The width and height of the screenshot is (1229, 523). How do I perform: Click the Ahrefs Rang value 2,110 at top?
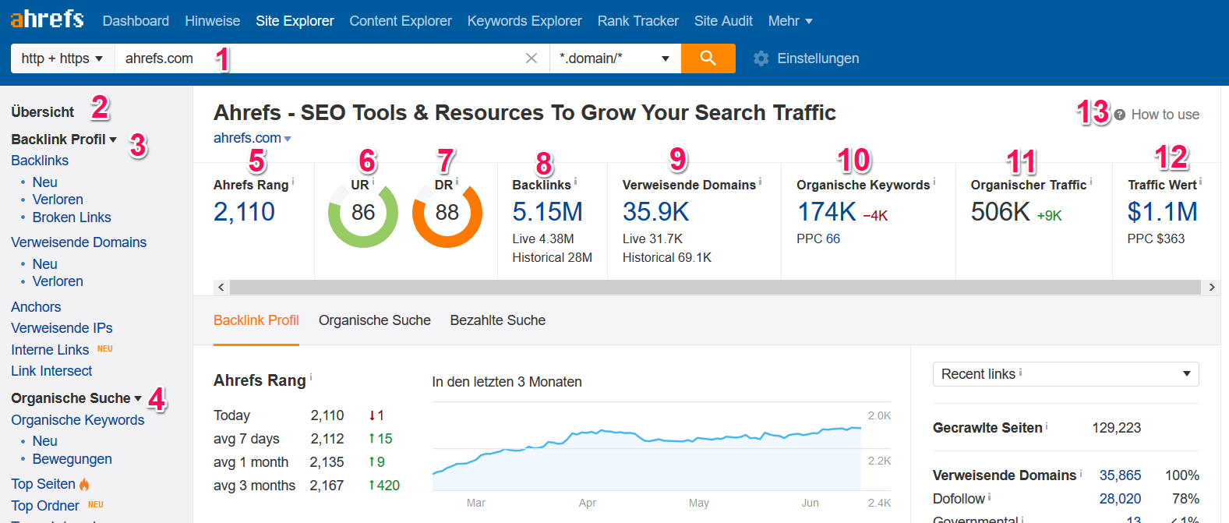pos(244,212)
